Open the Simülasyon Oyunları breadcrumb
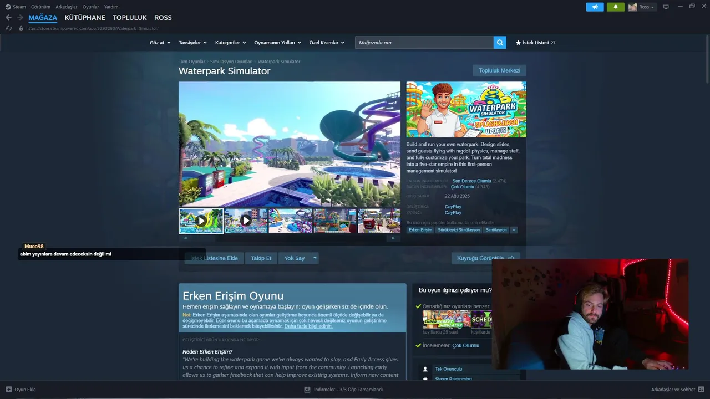 231,62
